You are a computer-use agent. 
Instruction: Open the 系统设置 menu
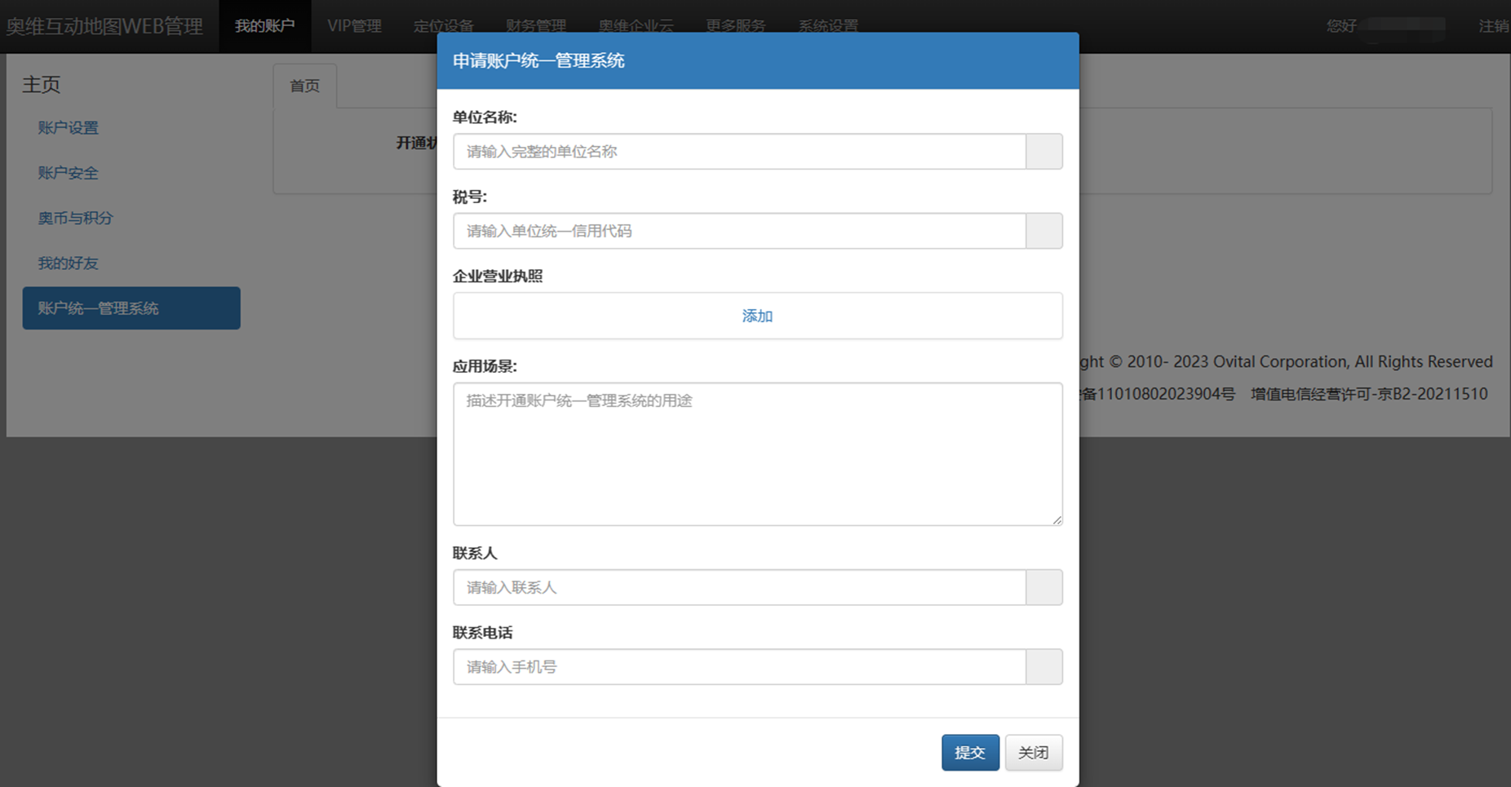pos(827,26)
